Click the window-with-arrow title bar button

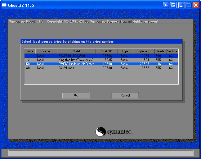pos(173,5)
